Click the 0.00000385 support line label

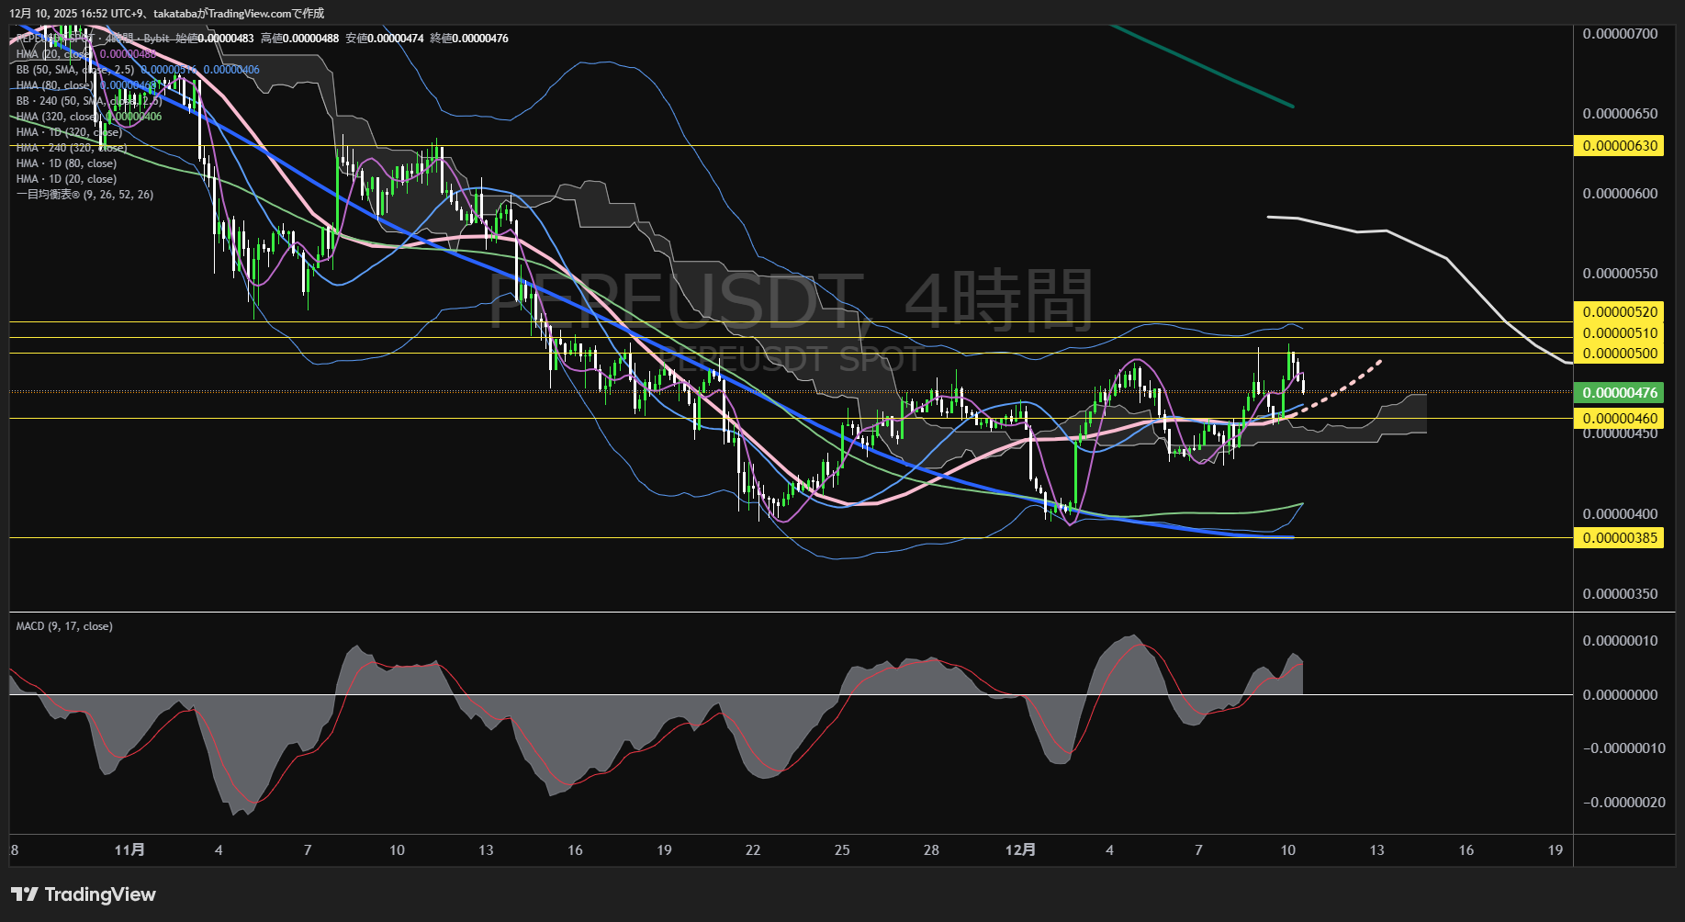point(1620,538)
